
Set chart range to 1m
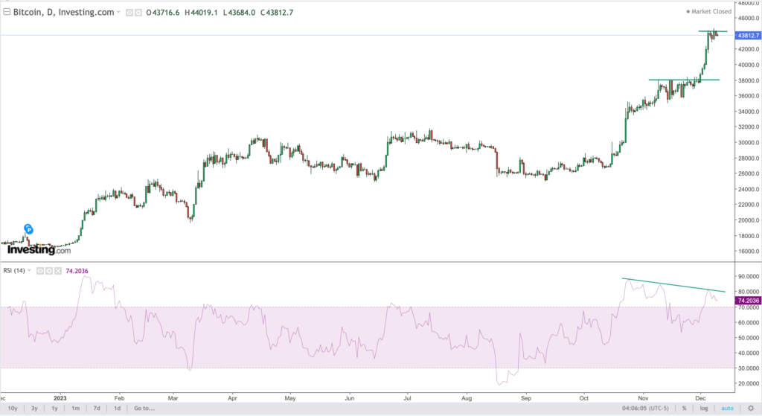(x=76, y=408)
